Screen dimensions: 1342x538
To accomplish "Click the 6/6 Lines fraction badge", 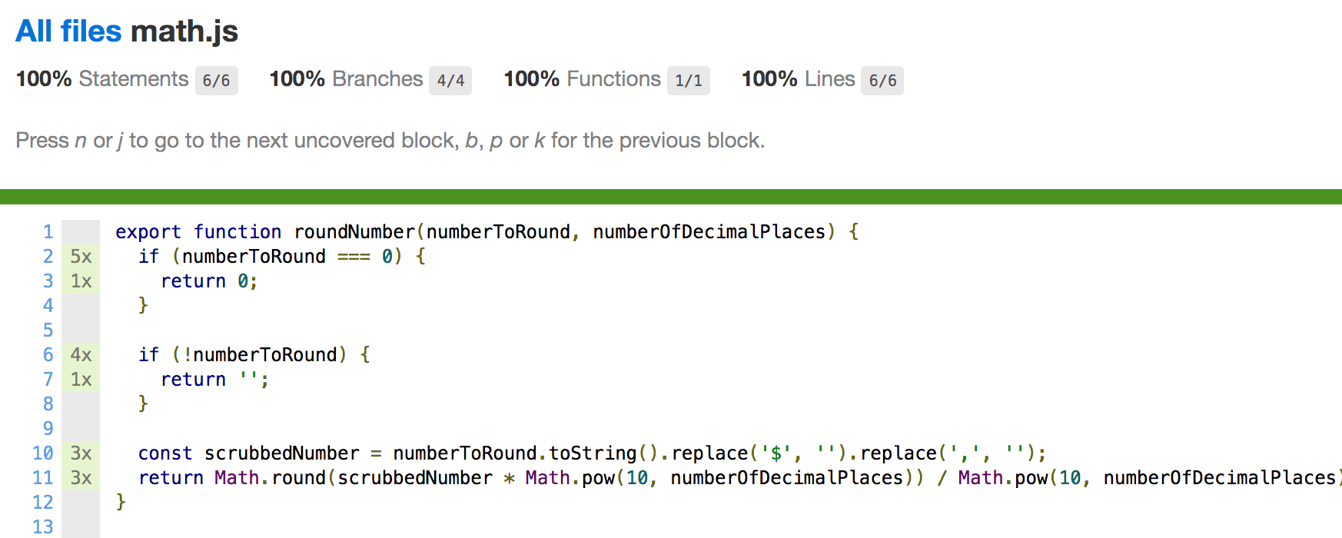I will point(882,81).
